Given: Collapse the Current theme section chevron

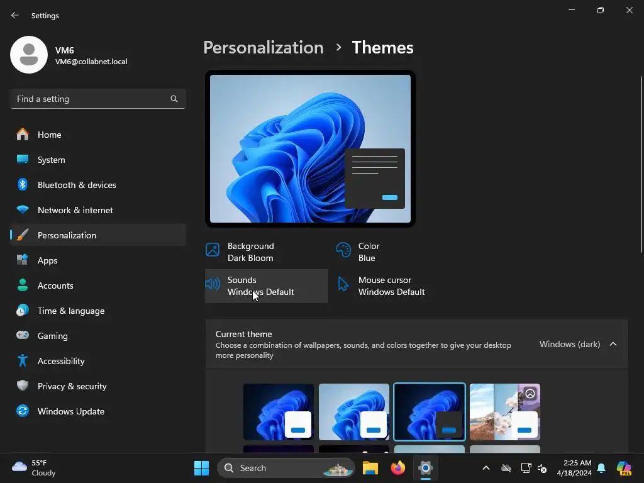Looking at the screenshot, I should [x=613, y=344].
